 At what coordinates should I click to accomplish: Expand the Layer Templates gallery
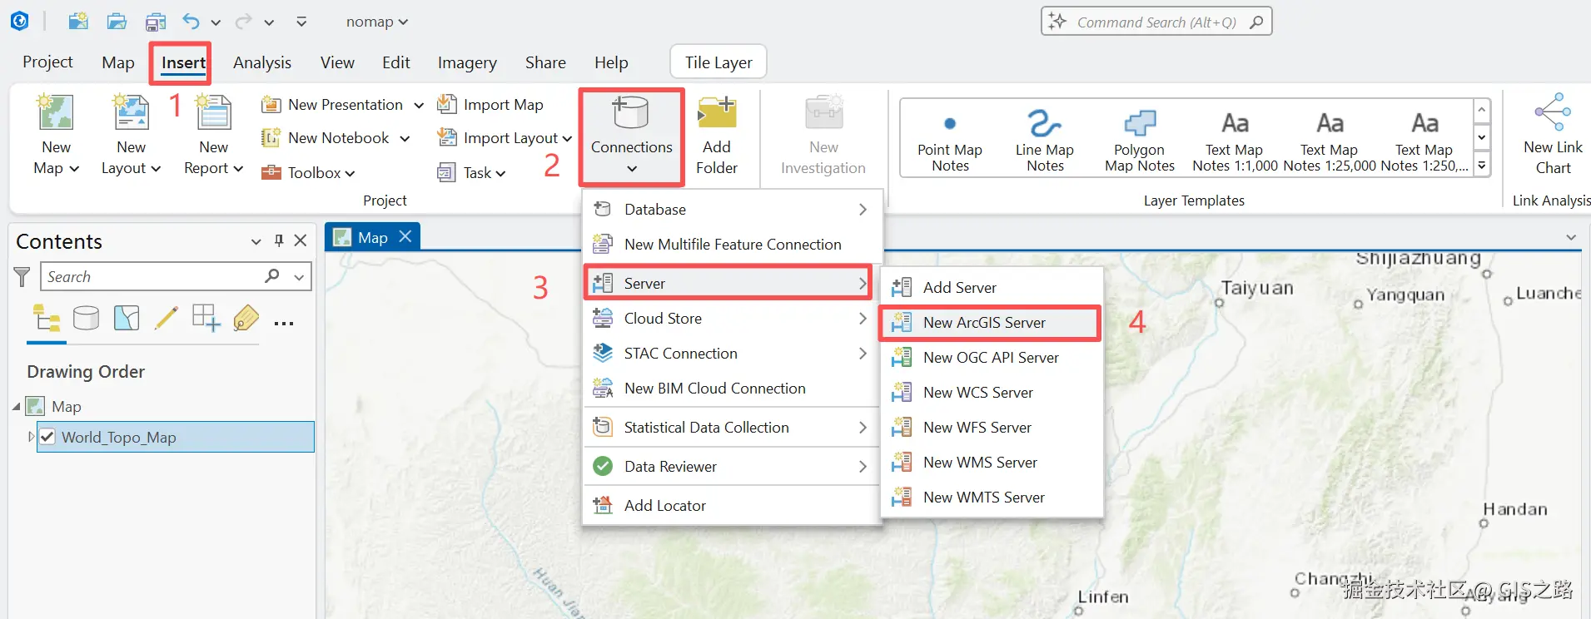pos(1482,166)
